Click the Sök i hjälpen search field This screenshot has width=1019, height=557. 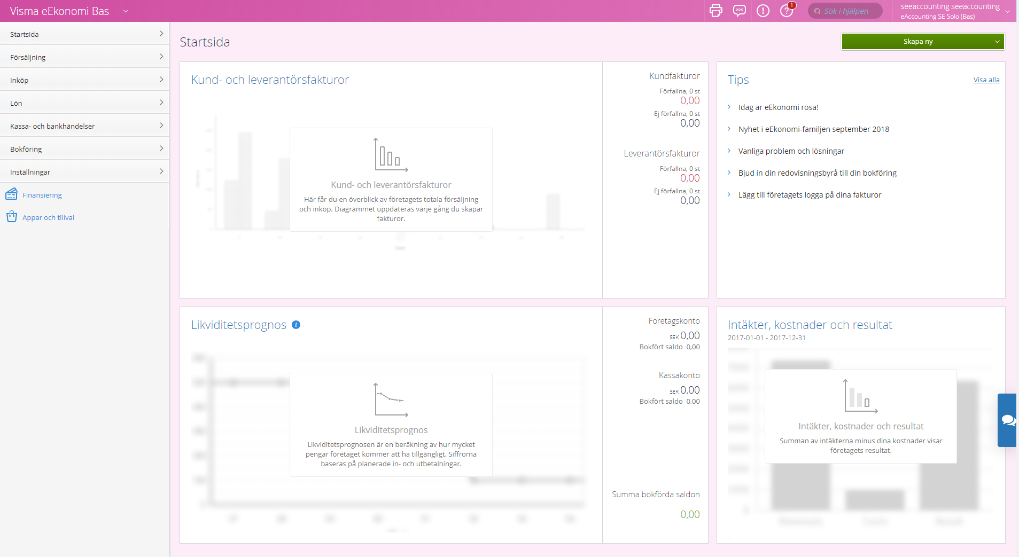845,11
